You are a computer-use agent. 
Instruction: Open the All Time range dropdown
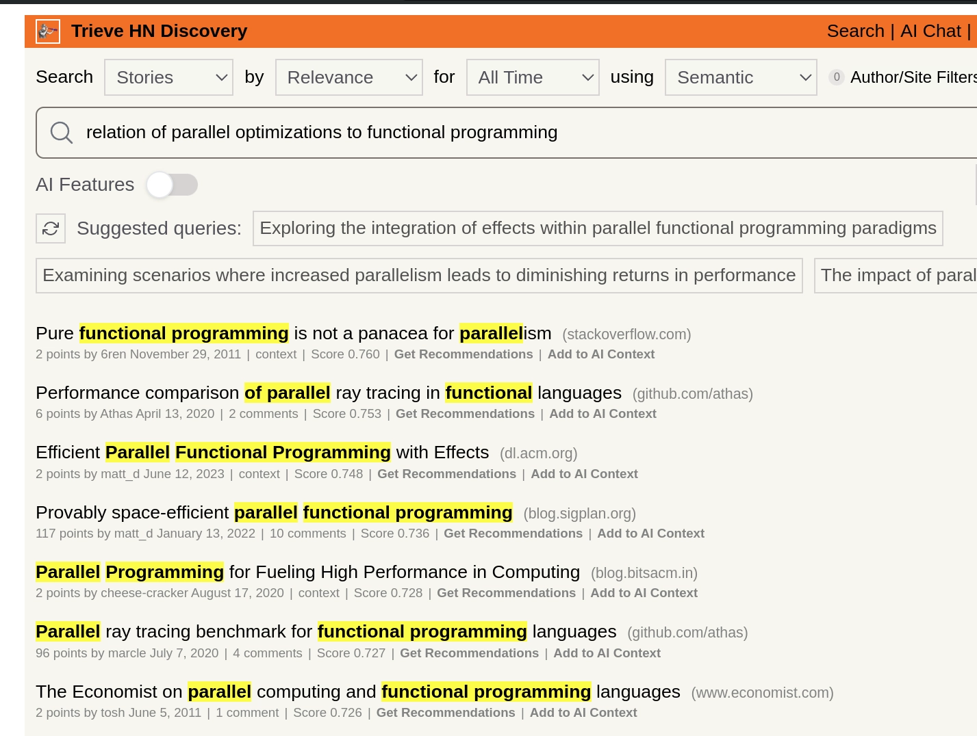tap(533, 77)
